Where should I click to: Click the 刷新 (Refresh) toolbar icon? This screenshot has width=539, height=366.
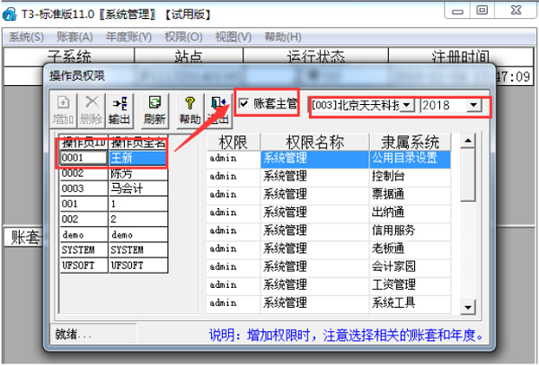(x=155, y=110)
